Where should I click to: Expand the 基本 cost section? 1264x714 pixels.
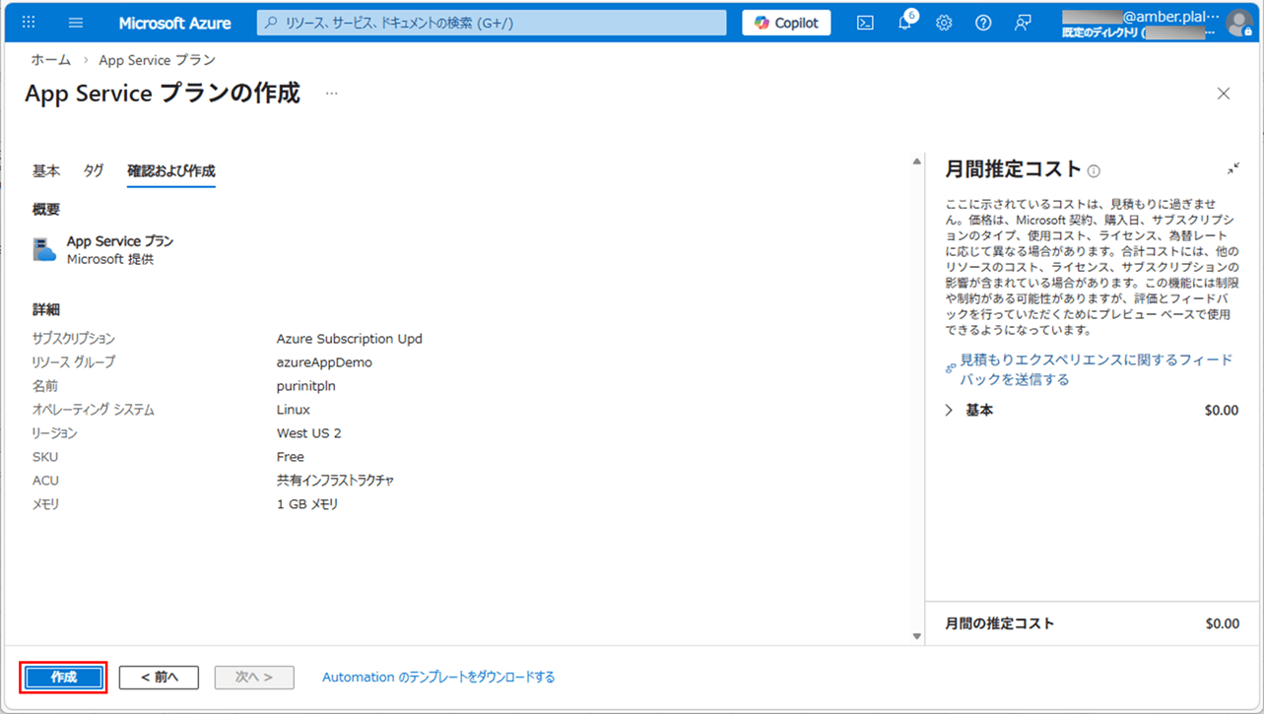[x=950, y=410]
